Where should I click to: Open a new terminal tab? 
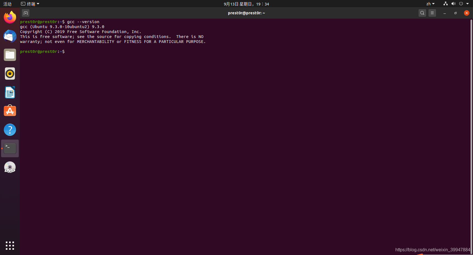[26, 13]
